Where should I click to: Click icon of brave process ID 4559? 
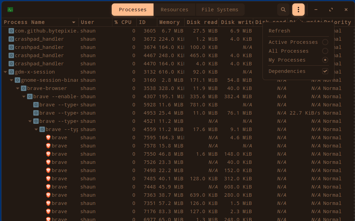click(x=42, y=129)
